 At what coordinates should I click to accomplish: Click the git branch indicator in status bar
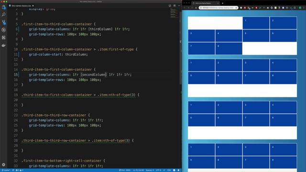tap(6, 170)
